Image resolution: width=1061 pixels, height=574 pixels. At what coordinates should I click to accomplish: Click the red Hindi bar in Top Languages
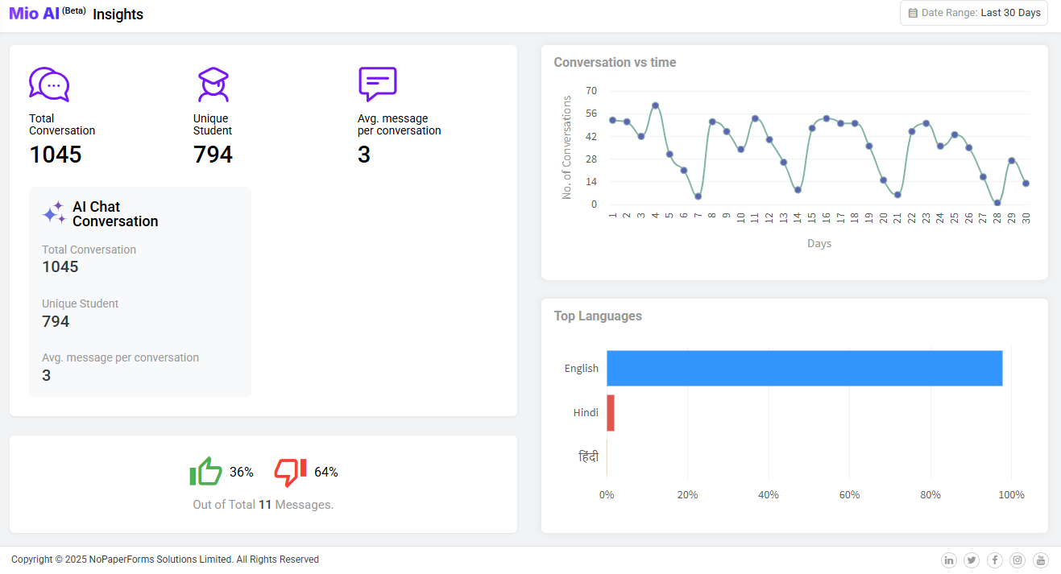[x=611, y=413]
